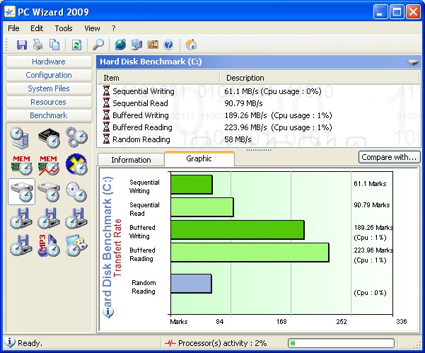
Task: Click the Compare with... button
Action: pyautogui.click(x=389, y=157)
